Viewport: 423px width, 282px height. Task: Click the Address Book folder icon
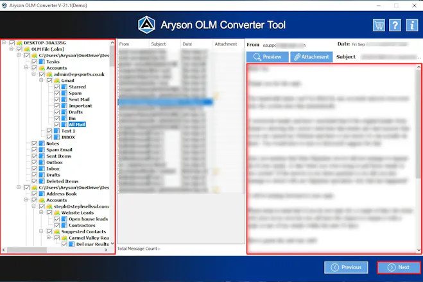(42, 194)
